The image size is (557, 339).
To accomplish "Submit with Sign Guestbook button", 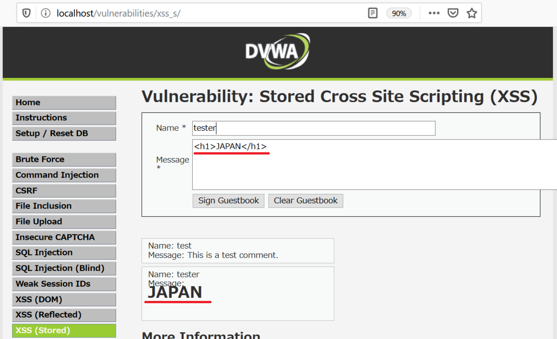I will pyautogui.click(x=228, y=201).
